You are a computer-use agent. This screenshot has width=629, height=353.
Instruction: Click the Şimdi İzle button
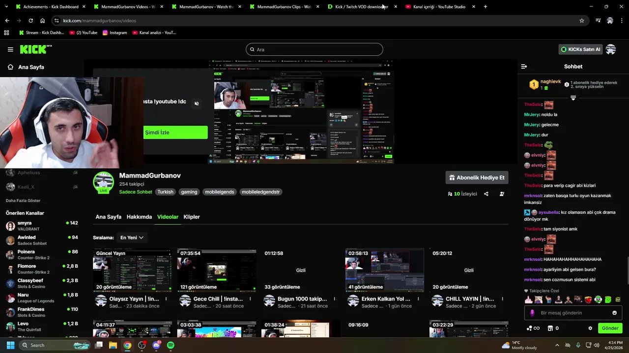pyautogui.click(x=175, y=132)
